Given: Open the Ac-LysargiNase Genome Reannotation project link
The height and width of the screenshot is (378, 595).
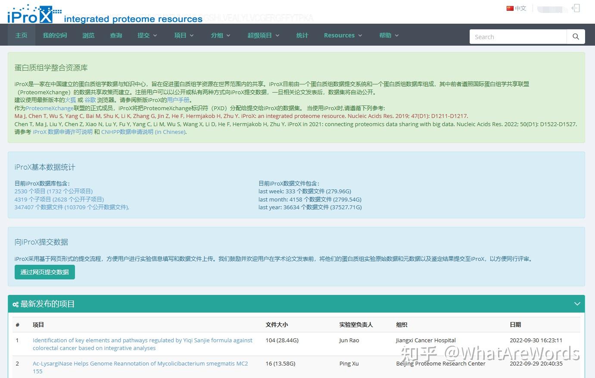Looking at the screenshot, I should tap(140, 367).
